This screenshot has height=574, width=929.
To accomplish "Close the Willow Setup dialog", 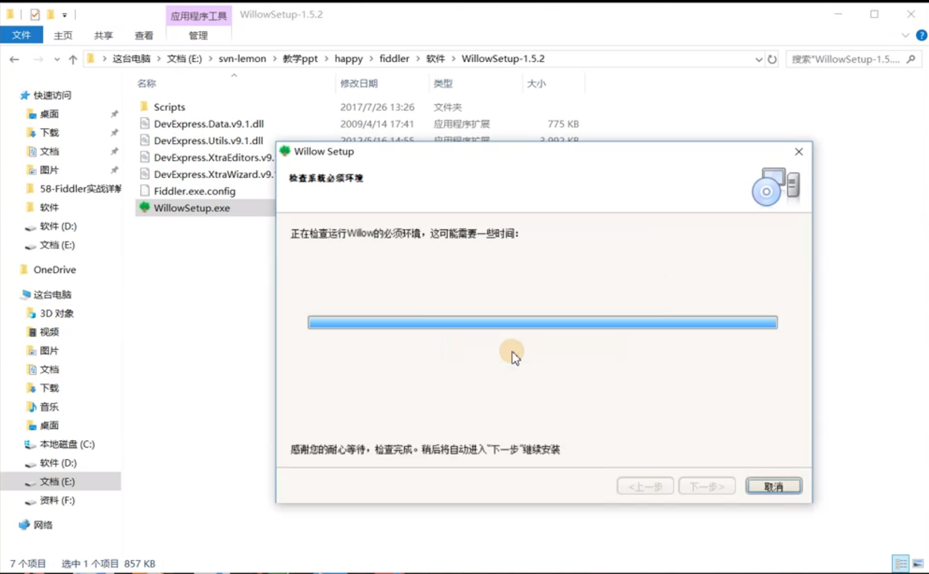I will click(798, 152).
